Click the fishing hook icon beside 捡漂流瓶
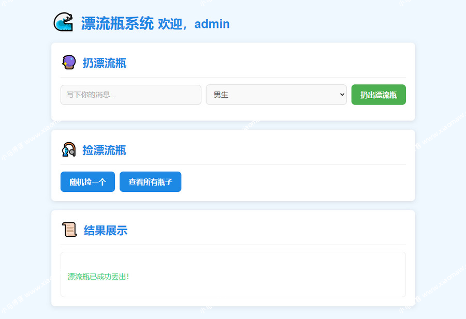The width and height of the screenshot is (466, 319). tap(69, 150)
